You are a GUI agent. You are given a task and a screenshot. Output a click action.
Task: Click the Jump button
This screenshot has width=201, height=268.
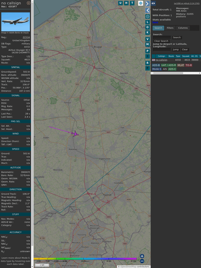point(175,49)
